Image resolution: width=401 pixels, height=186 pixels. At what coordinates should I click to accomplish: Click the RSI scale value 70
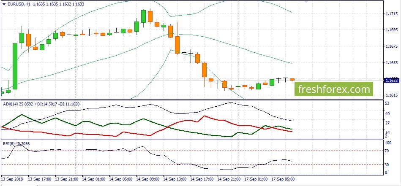pyautogui.click(x=387, y=151)
